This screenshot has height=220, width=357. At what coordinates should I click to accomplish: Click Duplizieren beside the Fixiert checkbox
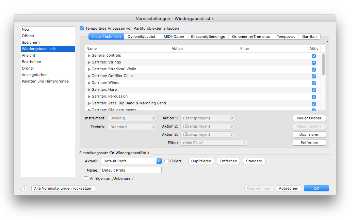pyautogui.click(x=201, y=161)
